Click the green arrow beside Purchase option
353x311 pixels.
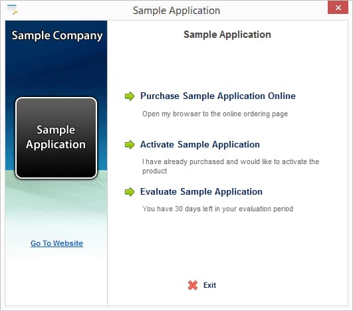(x=130, y=96)
